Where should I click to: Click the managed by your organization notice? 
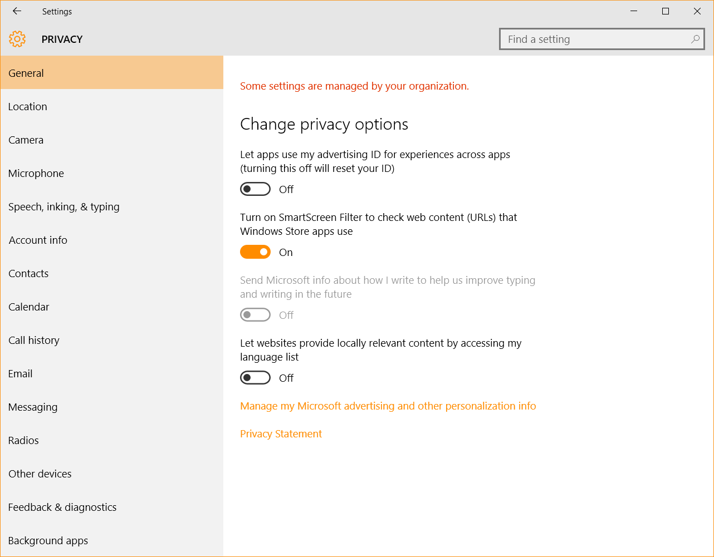pyautogui.click(x=354, y=86)
